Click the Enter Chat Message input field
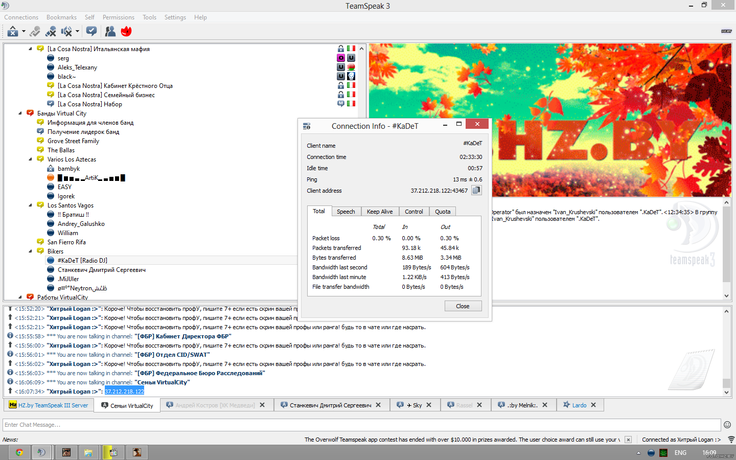 coord(361,425)
